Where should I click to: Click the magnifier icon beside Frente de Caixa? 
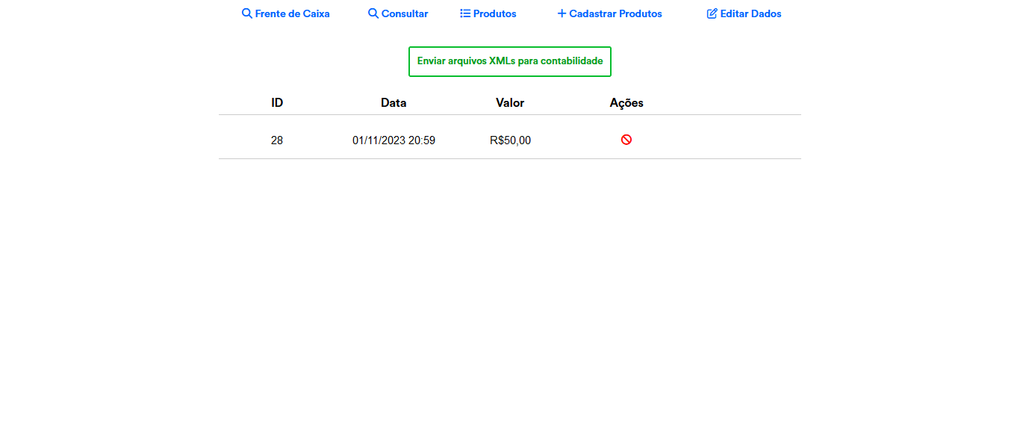point(247,13)
